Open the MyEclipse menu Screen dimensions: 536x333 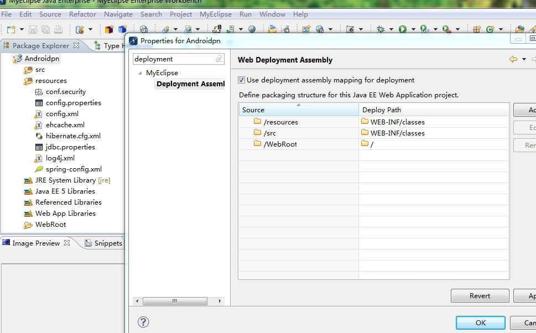(x=216, y=14)
